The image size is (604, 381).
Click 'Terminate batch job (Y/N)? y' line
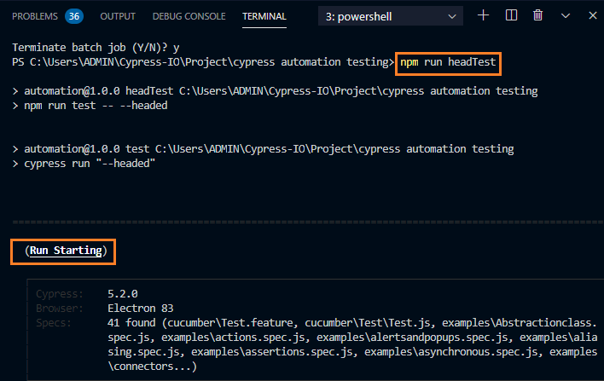point(96,48)
